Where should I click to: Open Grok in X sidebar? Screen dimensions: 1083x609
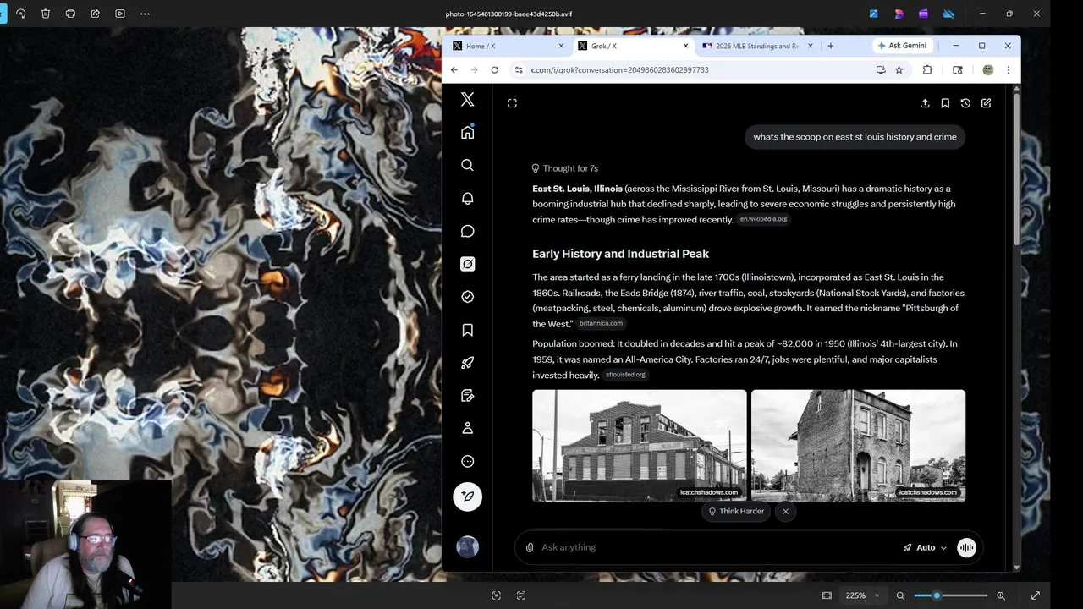point(467,264)
